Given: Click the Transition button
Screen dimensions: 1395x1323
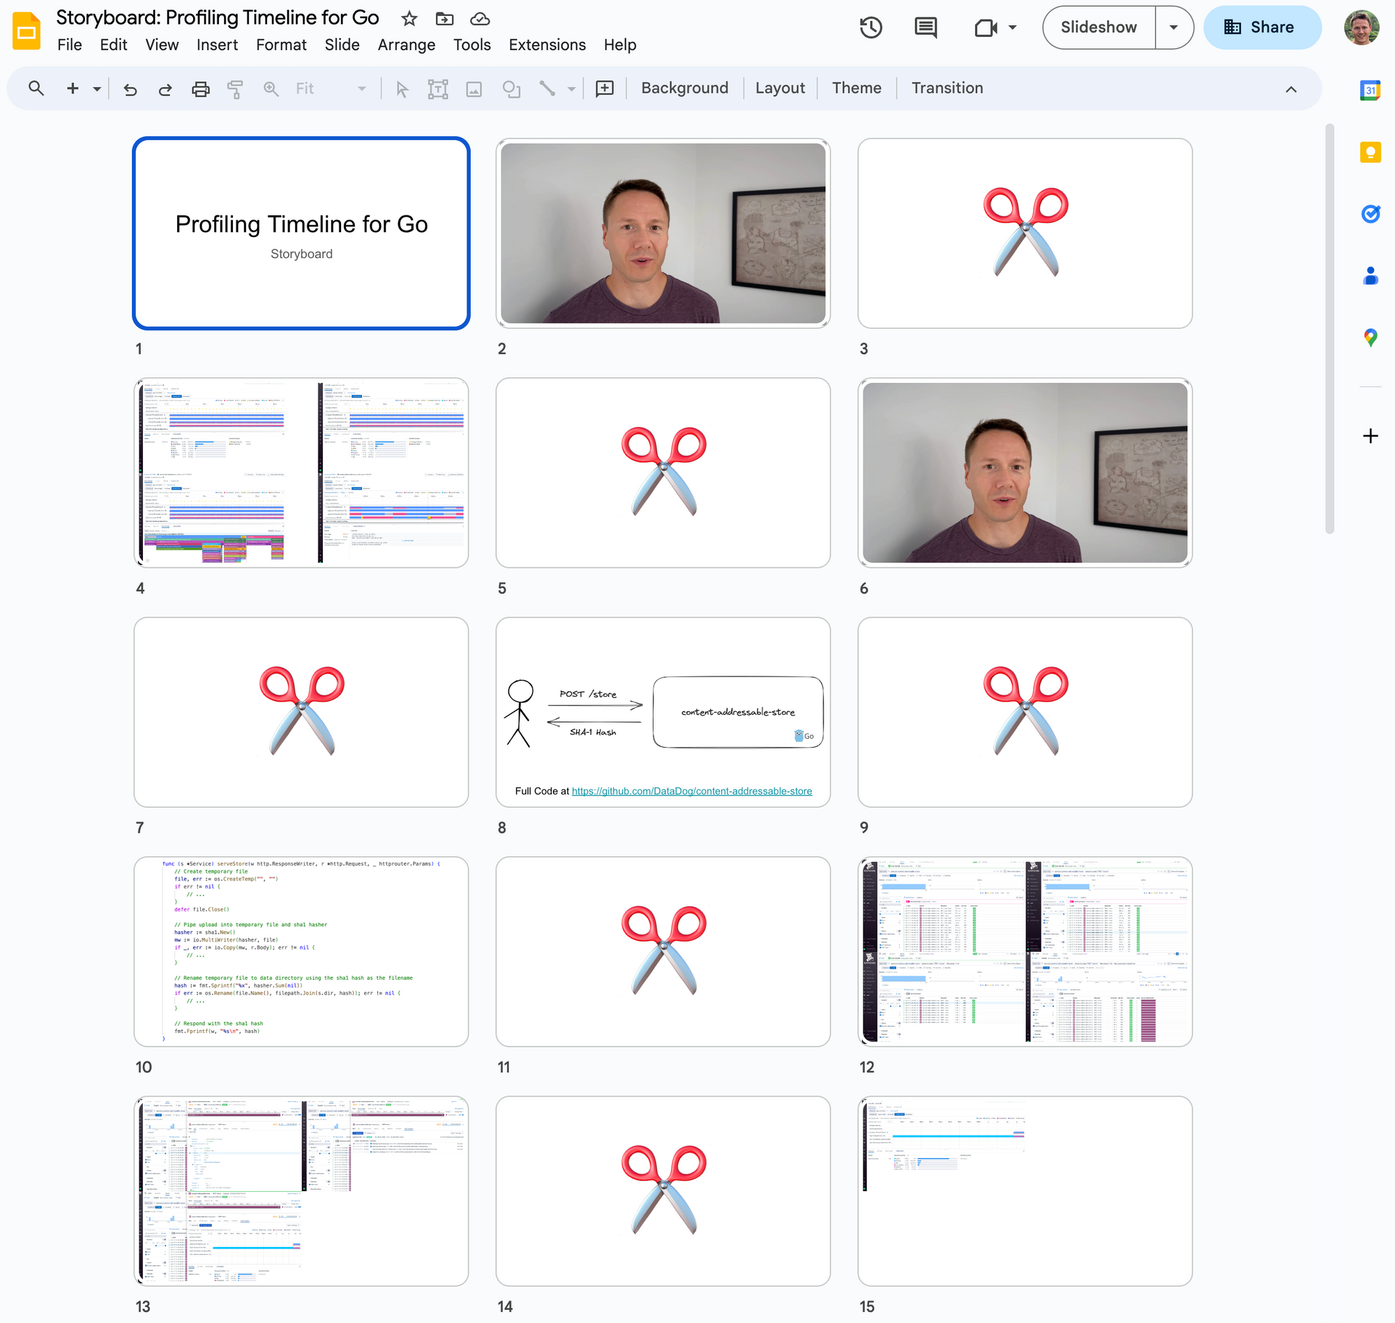Looking at the screenshot, I should [947, 88].
